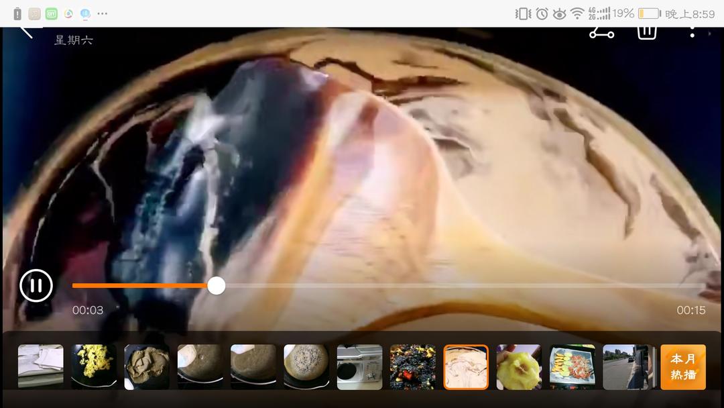Screen dimensions: 724x408
Task: Tap the Wi-Fi status icon
Action: click(577, 13)
